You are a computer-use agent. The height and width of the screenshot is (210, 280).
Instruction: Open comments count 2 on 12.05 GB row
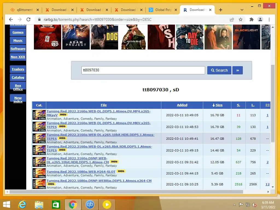267,162
